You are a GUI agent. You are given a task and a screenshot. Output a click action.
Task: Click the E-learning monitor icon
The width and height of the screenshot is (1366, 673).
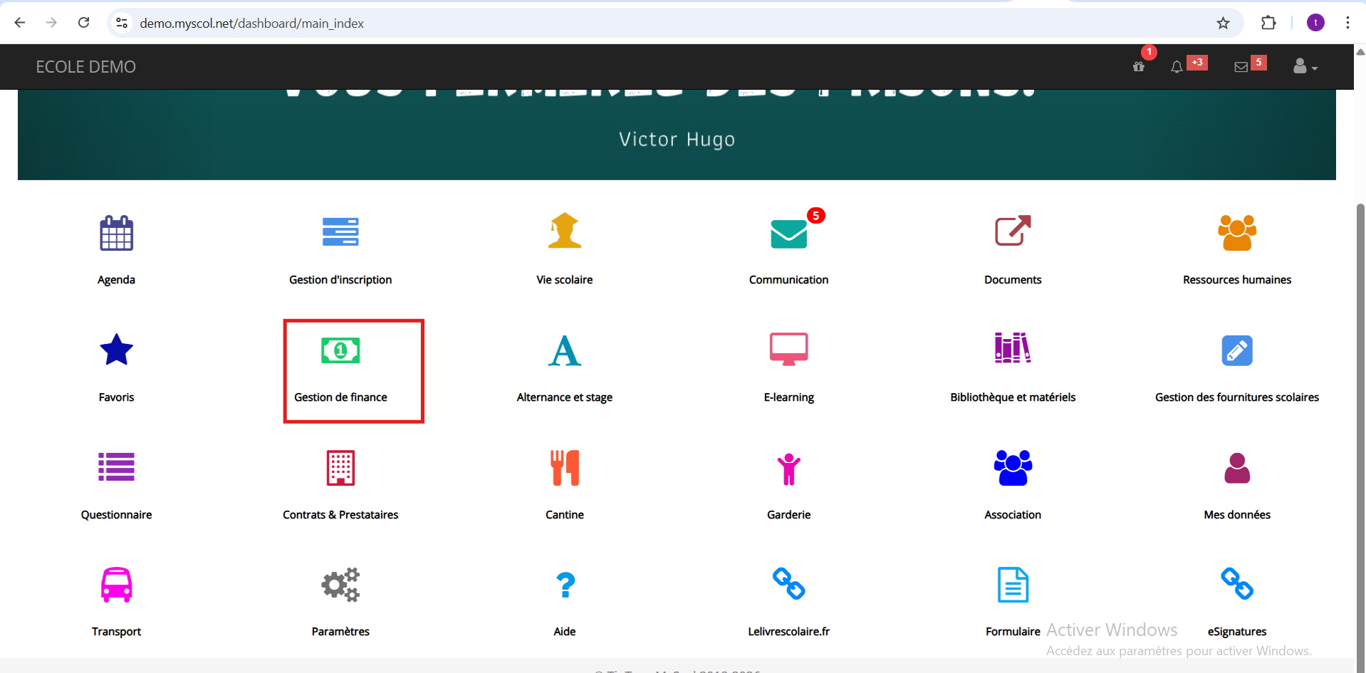click(788, 349)
